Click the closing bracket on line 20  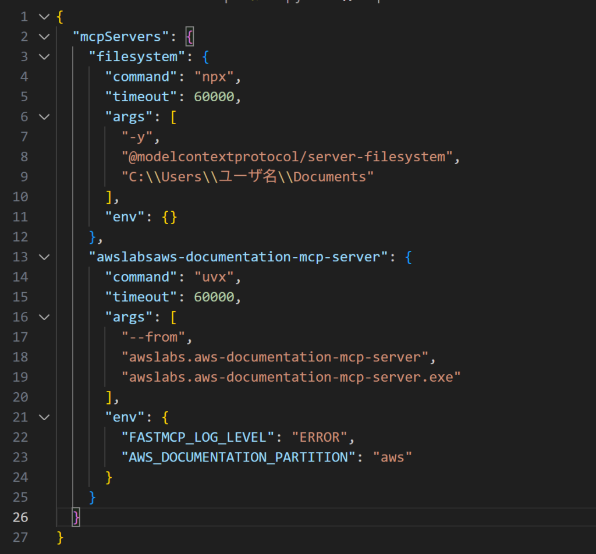point(109,397)
